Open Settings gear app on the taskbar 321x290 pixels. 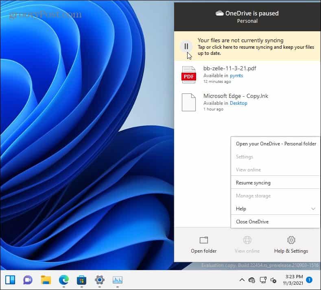click(x=100, y=280)
